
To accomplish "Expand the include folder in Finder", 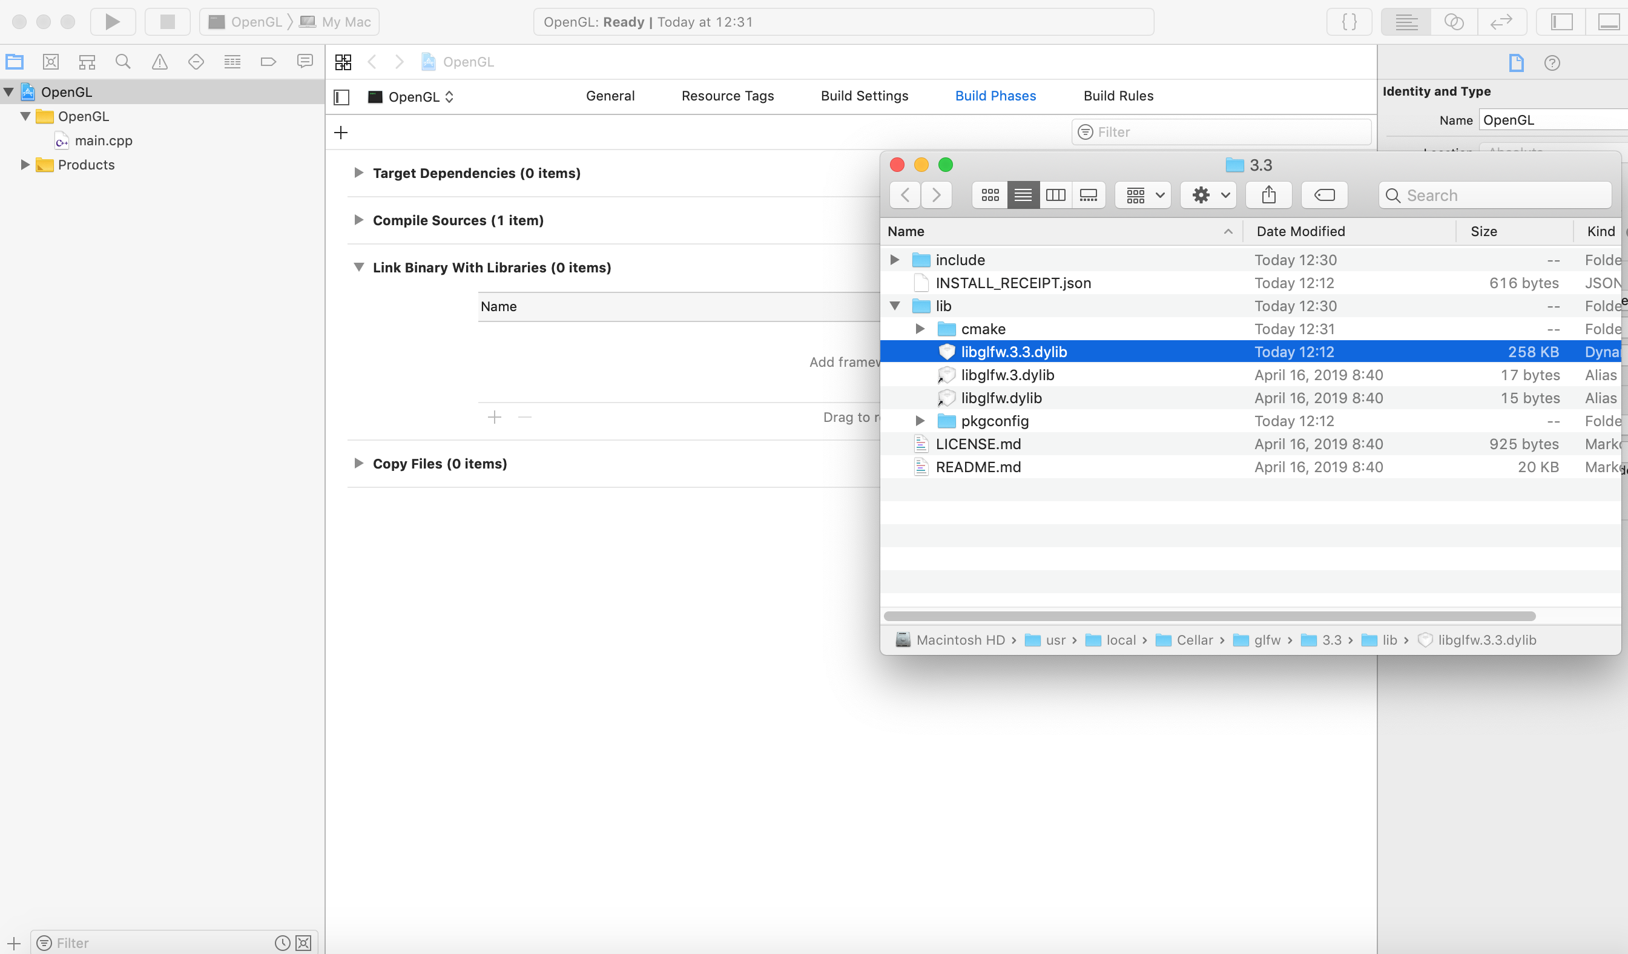I will coord(894,260).
